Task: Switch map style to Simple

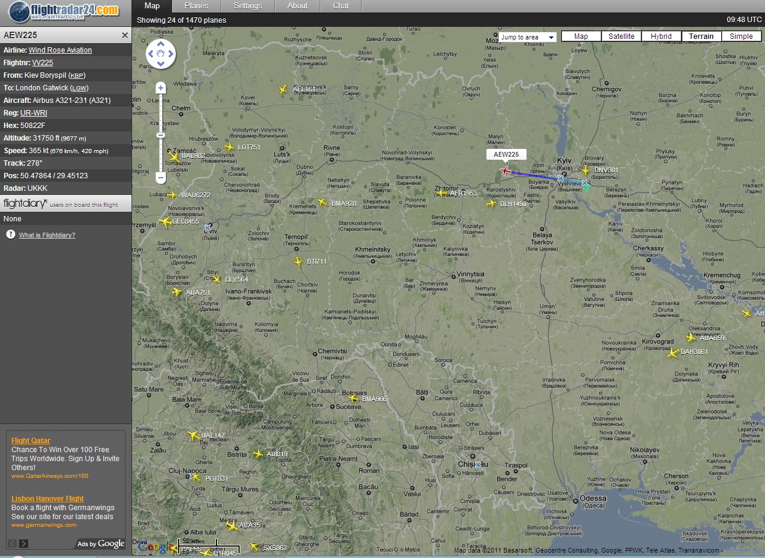Action: (741, 36)
